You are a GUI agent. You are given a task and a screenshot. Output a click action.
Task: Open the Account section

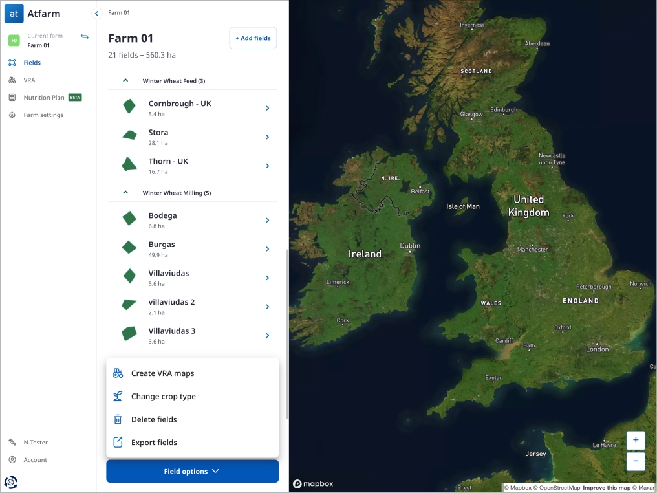(12, 459)
